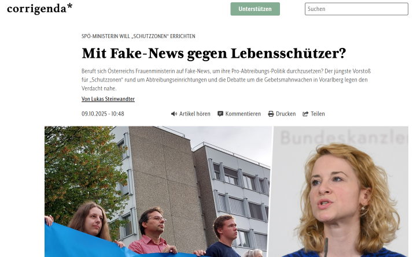This screenshot has width=413, height=257.
Task: Click the printer icon
Action: [x=271, y=114]
